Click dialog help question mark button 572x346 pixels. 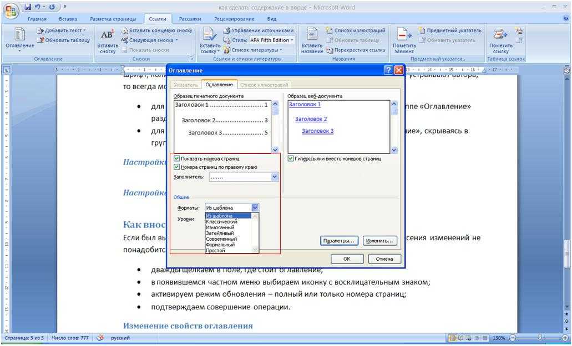(x=388, y=70)
